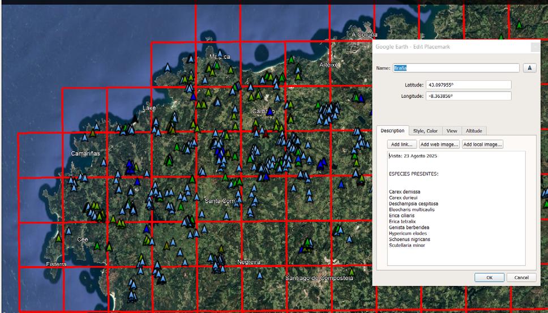Focus the Name field containing Braña
Image resolution: width=548 pixels, height=313 pixels.
point(456,68)
